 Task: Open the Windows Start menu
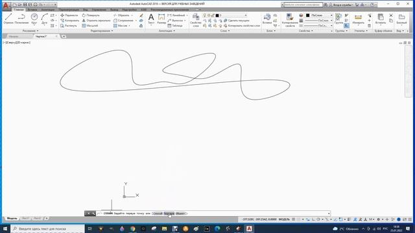click(5, 228)
